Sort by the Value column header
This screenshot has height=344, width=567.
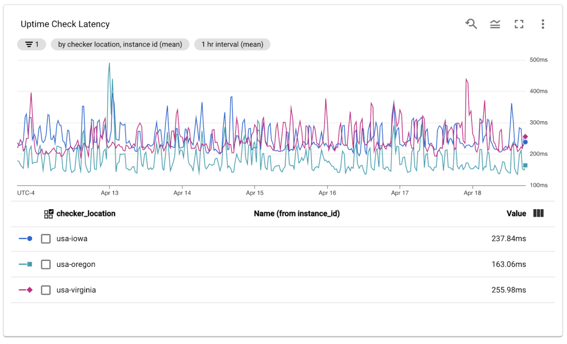[x=516, y=213]
